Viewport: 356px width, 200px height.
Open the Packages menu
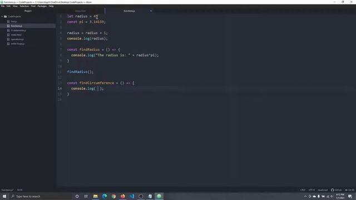[x=42, y=6]
